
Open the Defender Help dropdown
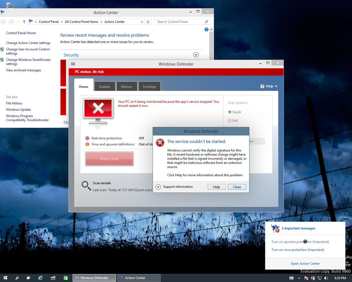tap(269, 86)
